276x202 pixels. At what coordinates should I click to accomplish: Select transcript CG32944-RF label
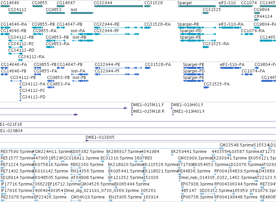pyautogui.click(x=106, y=31)
